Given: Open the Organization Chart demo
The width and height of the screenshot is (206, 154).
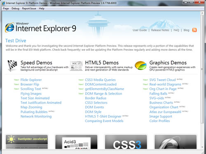Looking at the screenshot, I should point(164,107).
